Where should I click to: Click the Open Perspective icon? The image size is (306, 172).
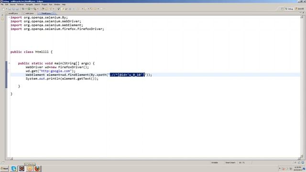tap(282, 9)
